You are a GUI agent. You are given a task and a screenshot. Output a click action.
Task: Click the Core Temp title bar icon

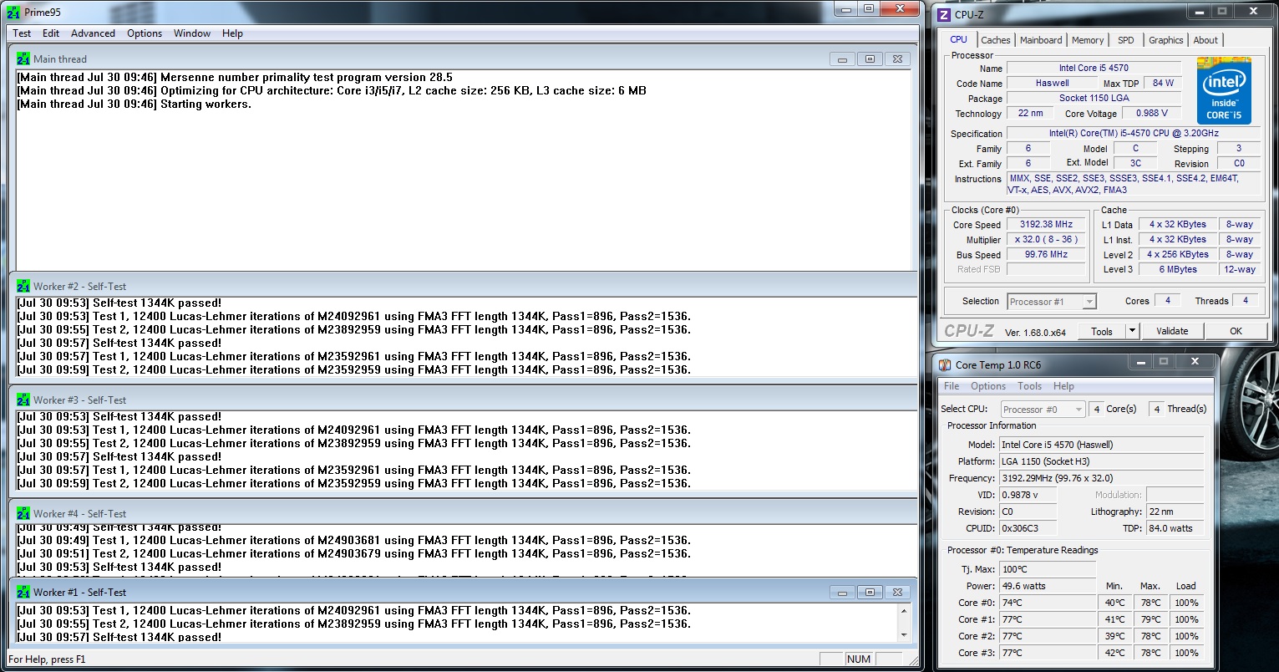945,365
